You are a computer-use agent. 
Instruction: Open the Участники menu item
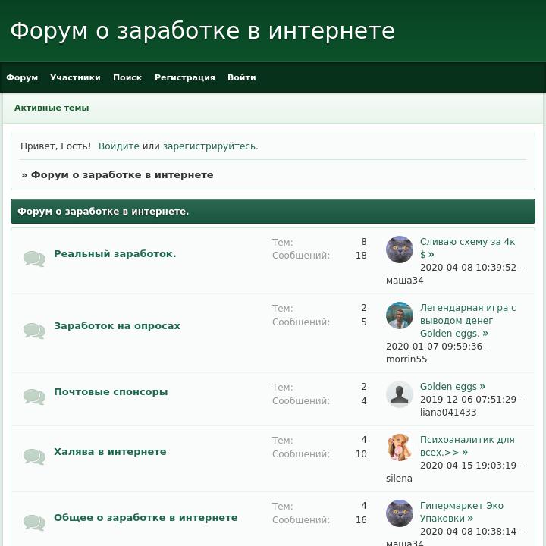[x=75, y=77]
